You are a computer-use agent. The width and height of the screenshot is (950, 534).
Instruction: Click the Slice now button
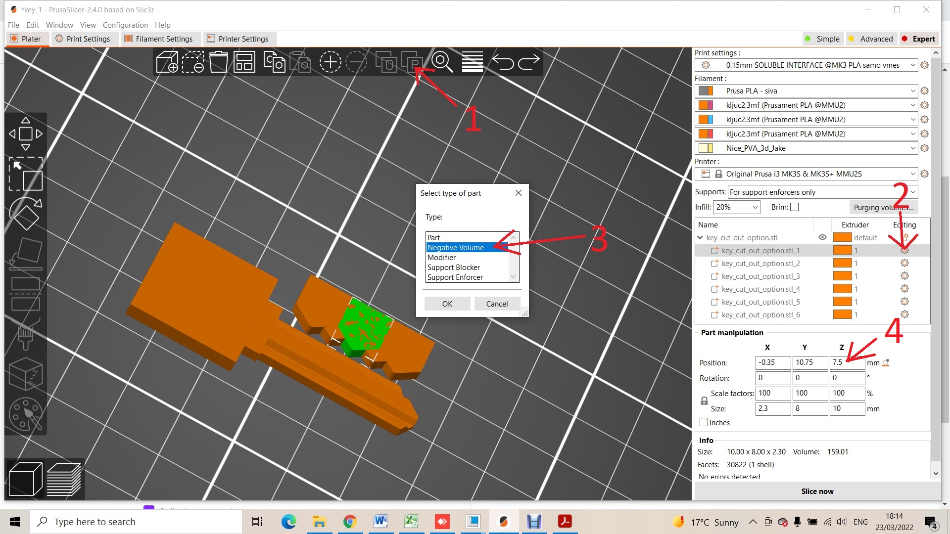817,491
